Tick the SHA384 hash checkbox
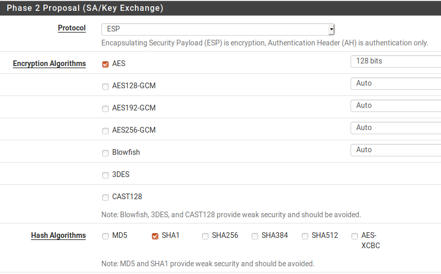This screenshot has height=274, width=441. 255,236
